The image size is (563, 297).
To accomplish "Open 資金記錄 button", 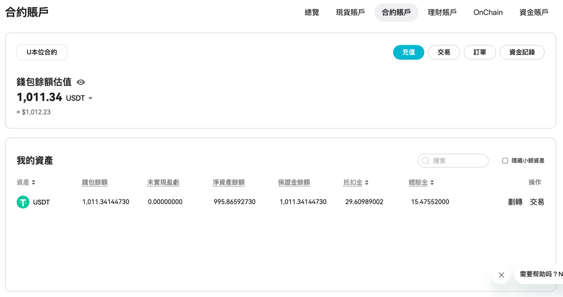I will point(522,52).
